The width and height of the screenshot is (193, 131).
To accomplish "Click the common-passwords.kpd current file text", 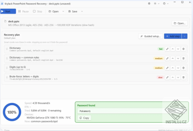I will pyautogui.click(x=44, y=122).
